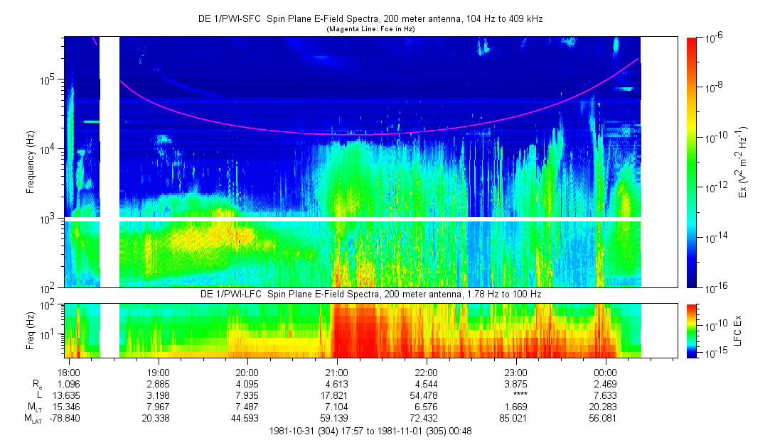This screenshot has height=440, width=770.
Task: Click the MLAT value 72.432
Action: click(424, 418)
